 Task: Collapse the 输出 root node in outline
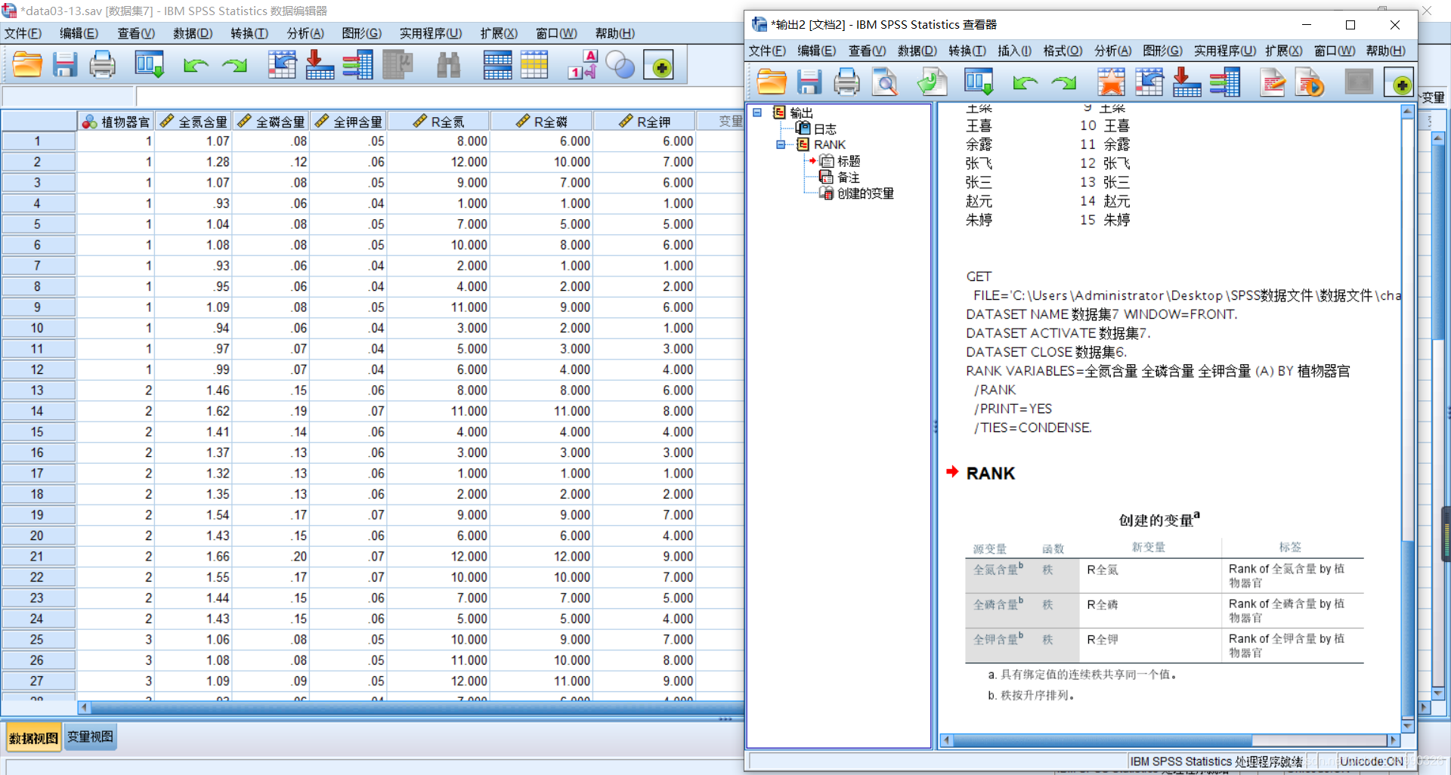(x=757, y=113)
